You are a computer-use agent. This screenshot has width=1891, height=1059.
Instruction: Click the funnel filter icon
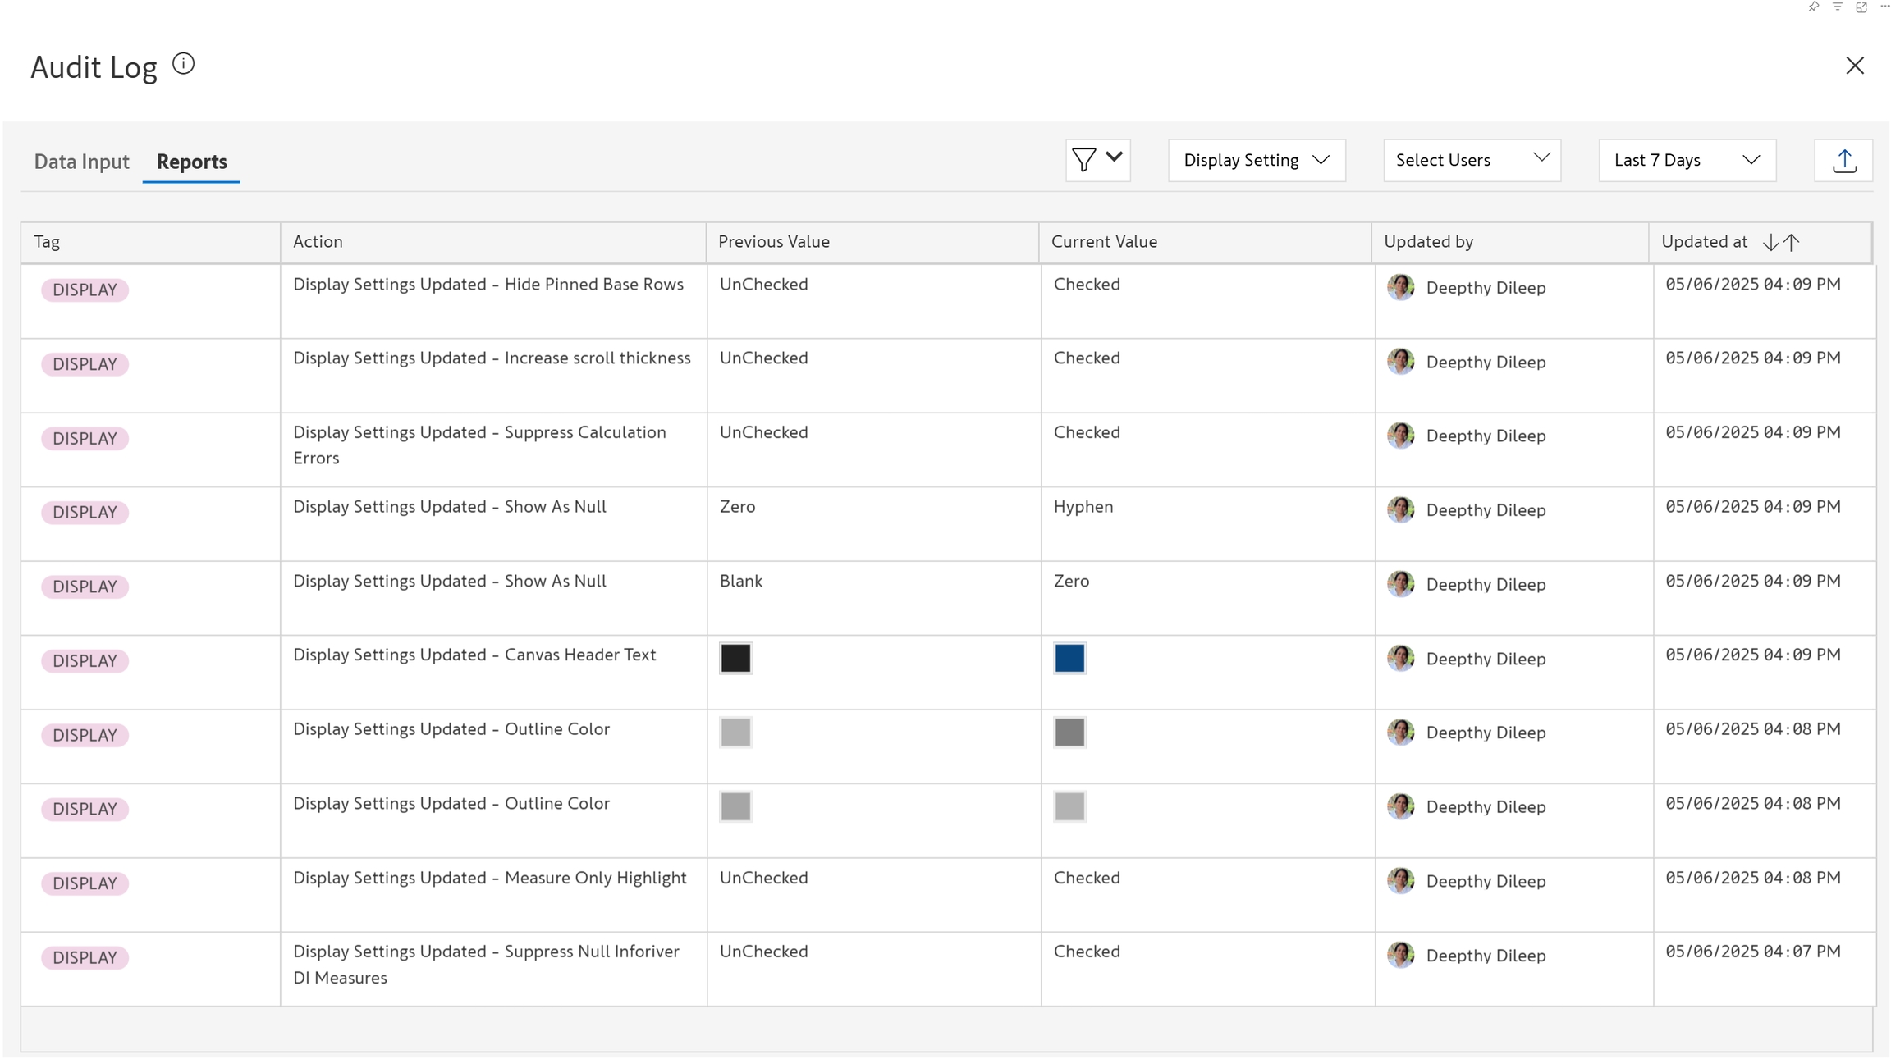pyautogui.click(x=1083, y=160)
